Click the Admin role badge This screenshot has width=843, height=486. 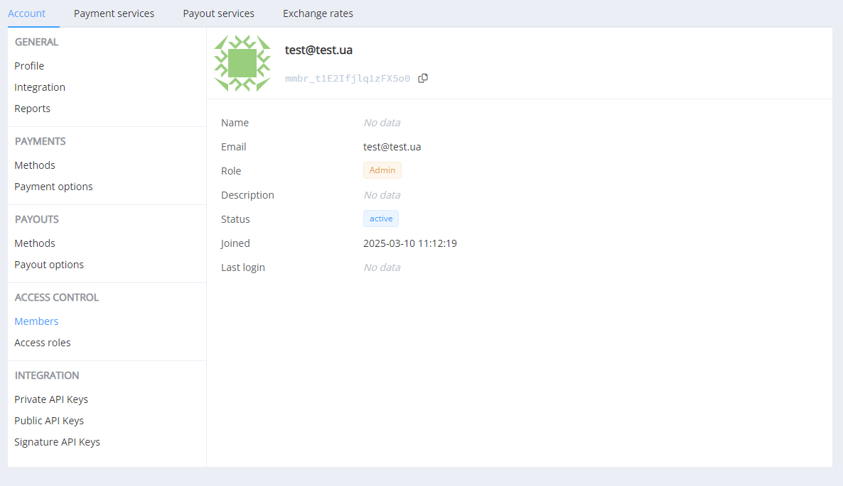pos(382,170)
